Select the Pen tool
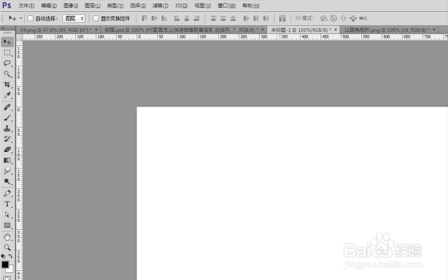Viewport: 448px width, 280px height. pos(7,193)
